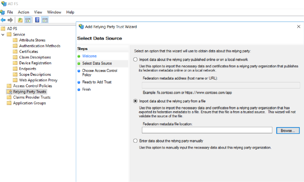Click the Application Groups folder icon
The width and height of the screenshot is (304, 182).
[9, 103]
